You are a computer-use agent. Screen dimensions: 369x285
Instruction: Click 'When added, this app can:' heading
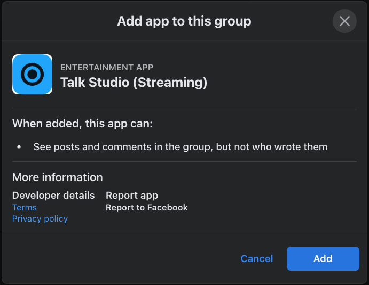(x=82, y=124)
